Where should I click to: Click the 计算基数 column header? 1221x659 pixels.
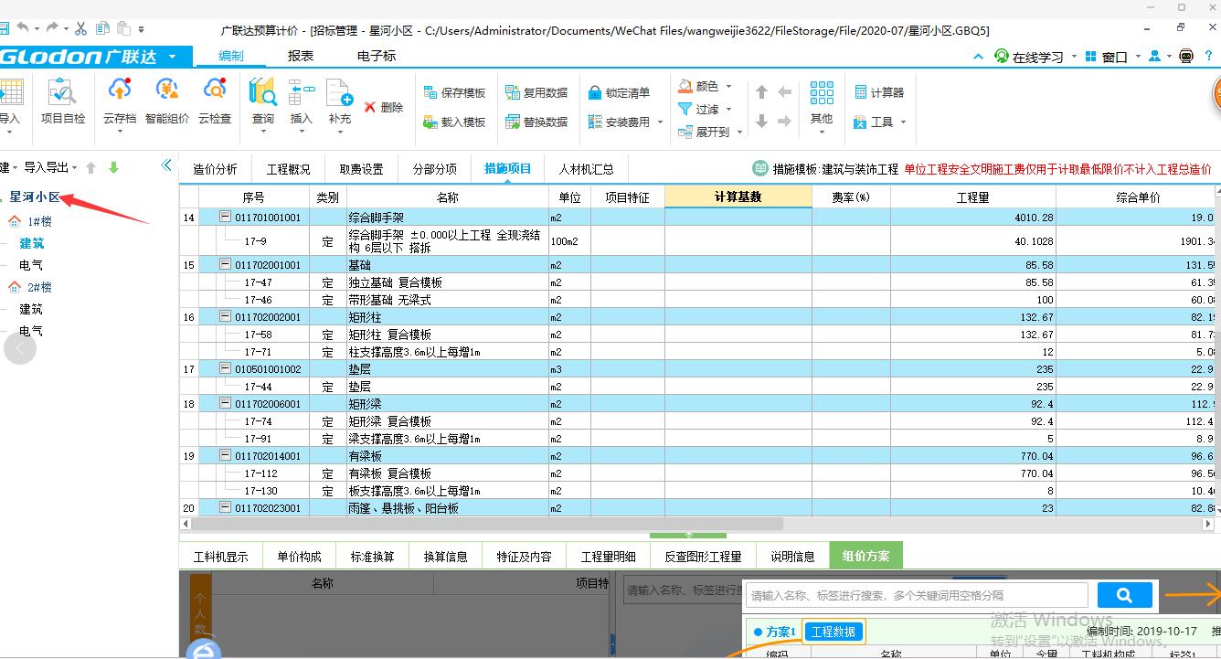(x=738, y=197)
